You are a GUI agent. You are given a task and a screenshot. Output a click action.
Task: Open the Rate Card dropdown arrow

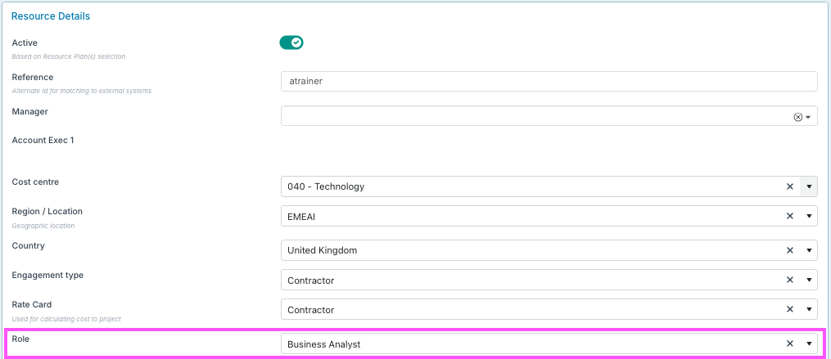click(809, 310)
